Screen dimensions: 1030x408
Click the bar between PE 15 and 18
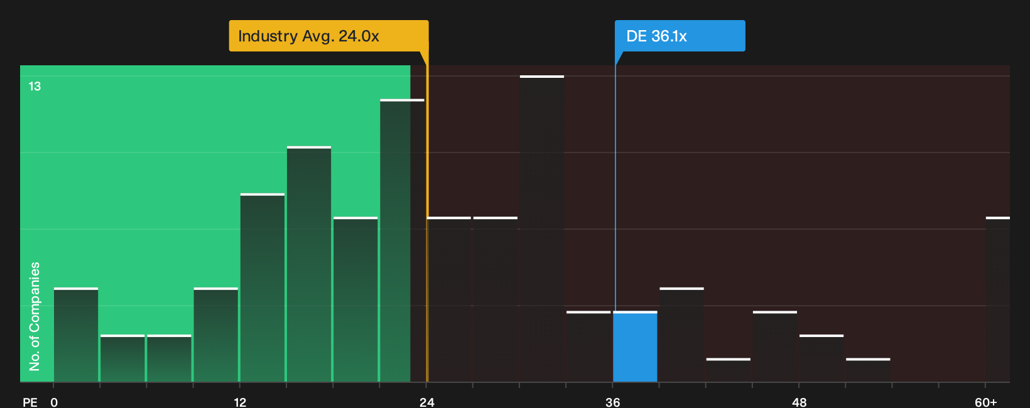click(x=309, y=264)
